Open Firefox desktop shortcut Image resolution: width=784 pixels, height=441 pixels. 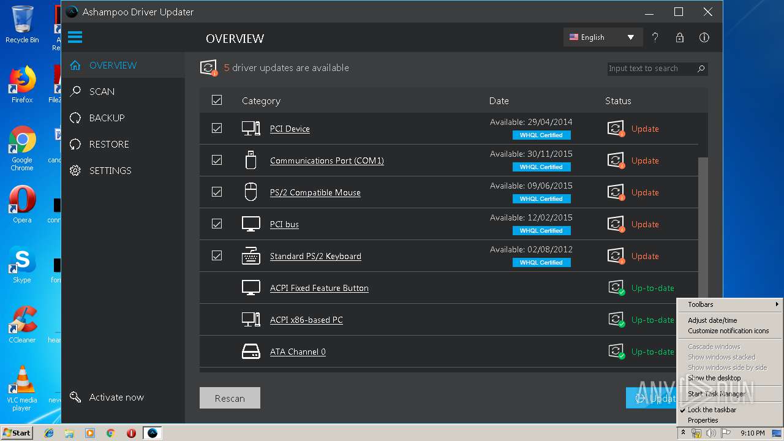[x=22, y=84]
